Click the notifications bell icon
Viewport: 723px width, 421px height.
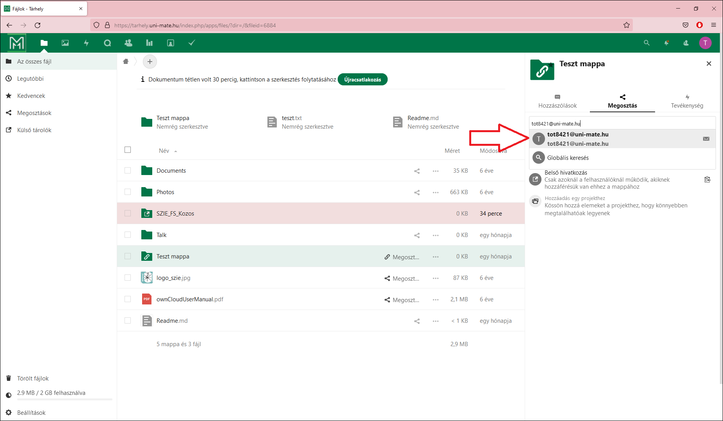(666, 43)
